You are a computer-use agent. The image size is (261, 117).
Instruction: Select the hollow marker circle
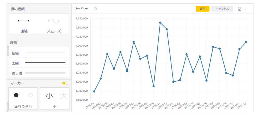(x=30, y=95)
